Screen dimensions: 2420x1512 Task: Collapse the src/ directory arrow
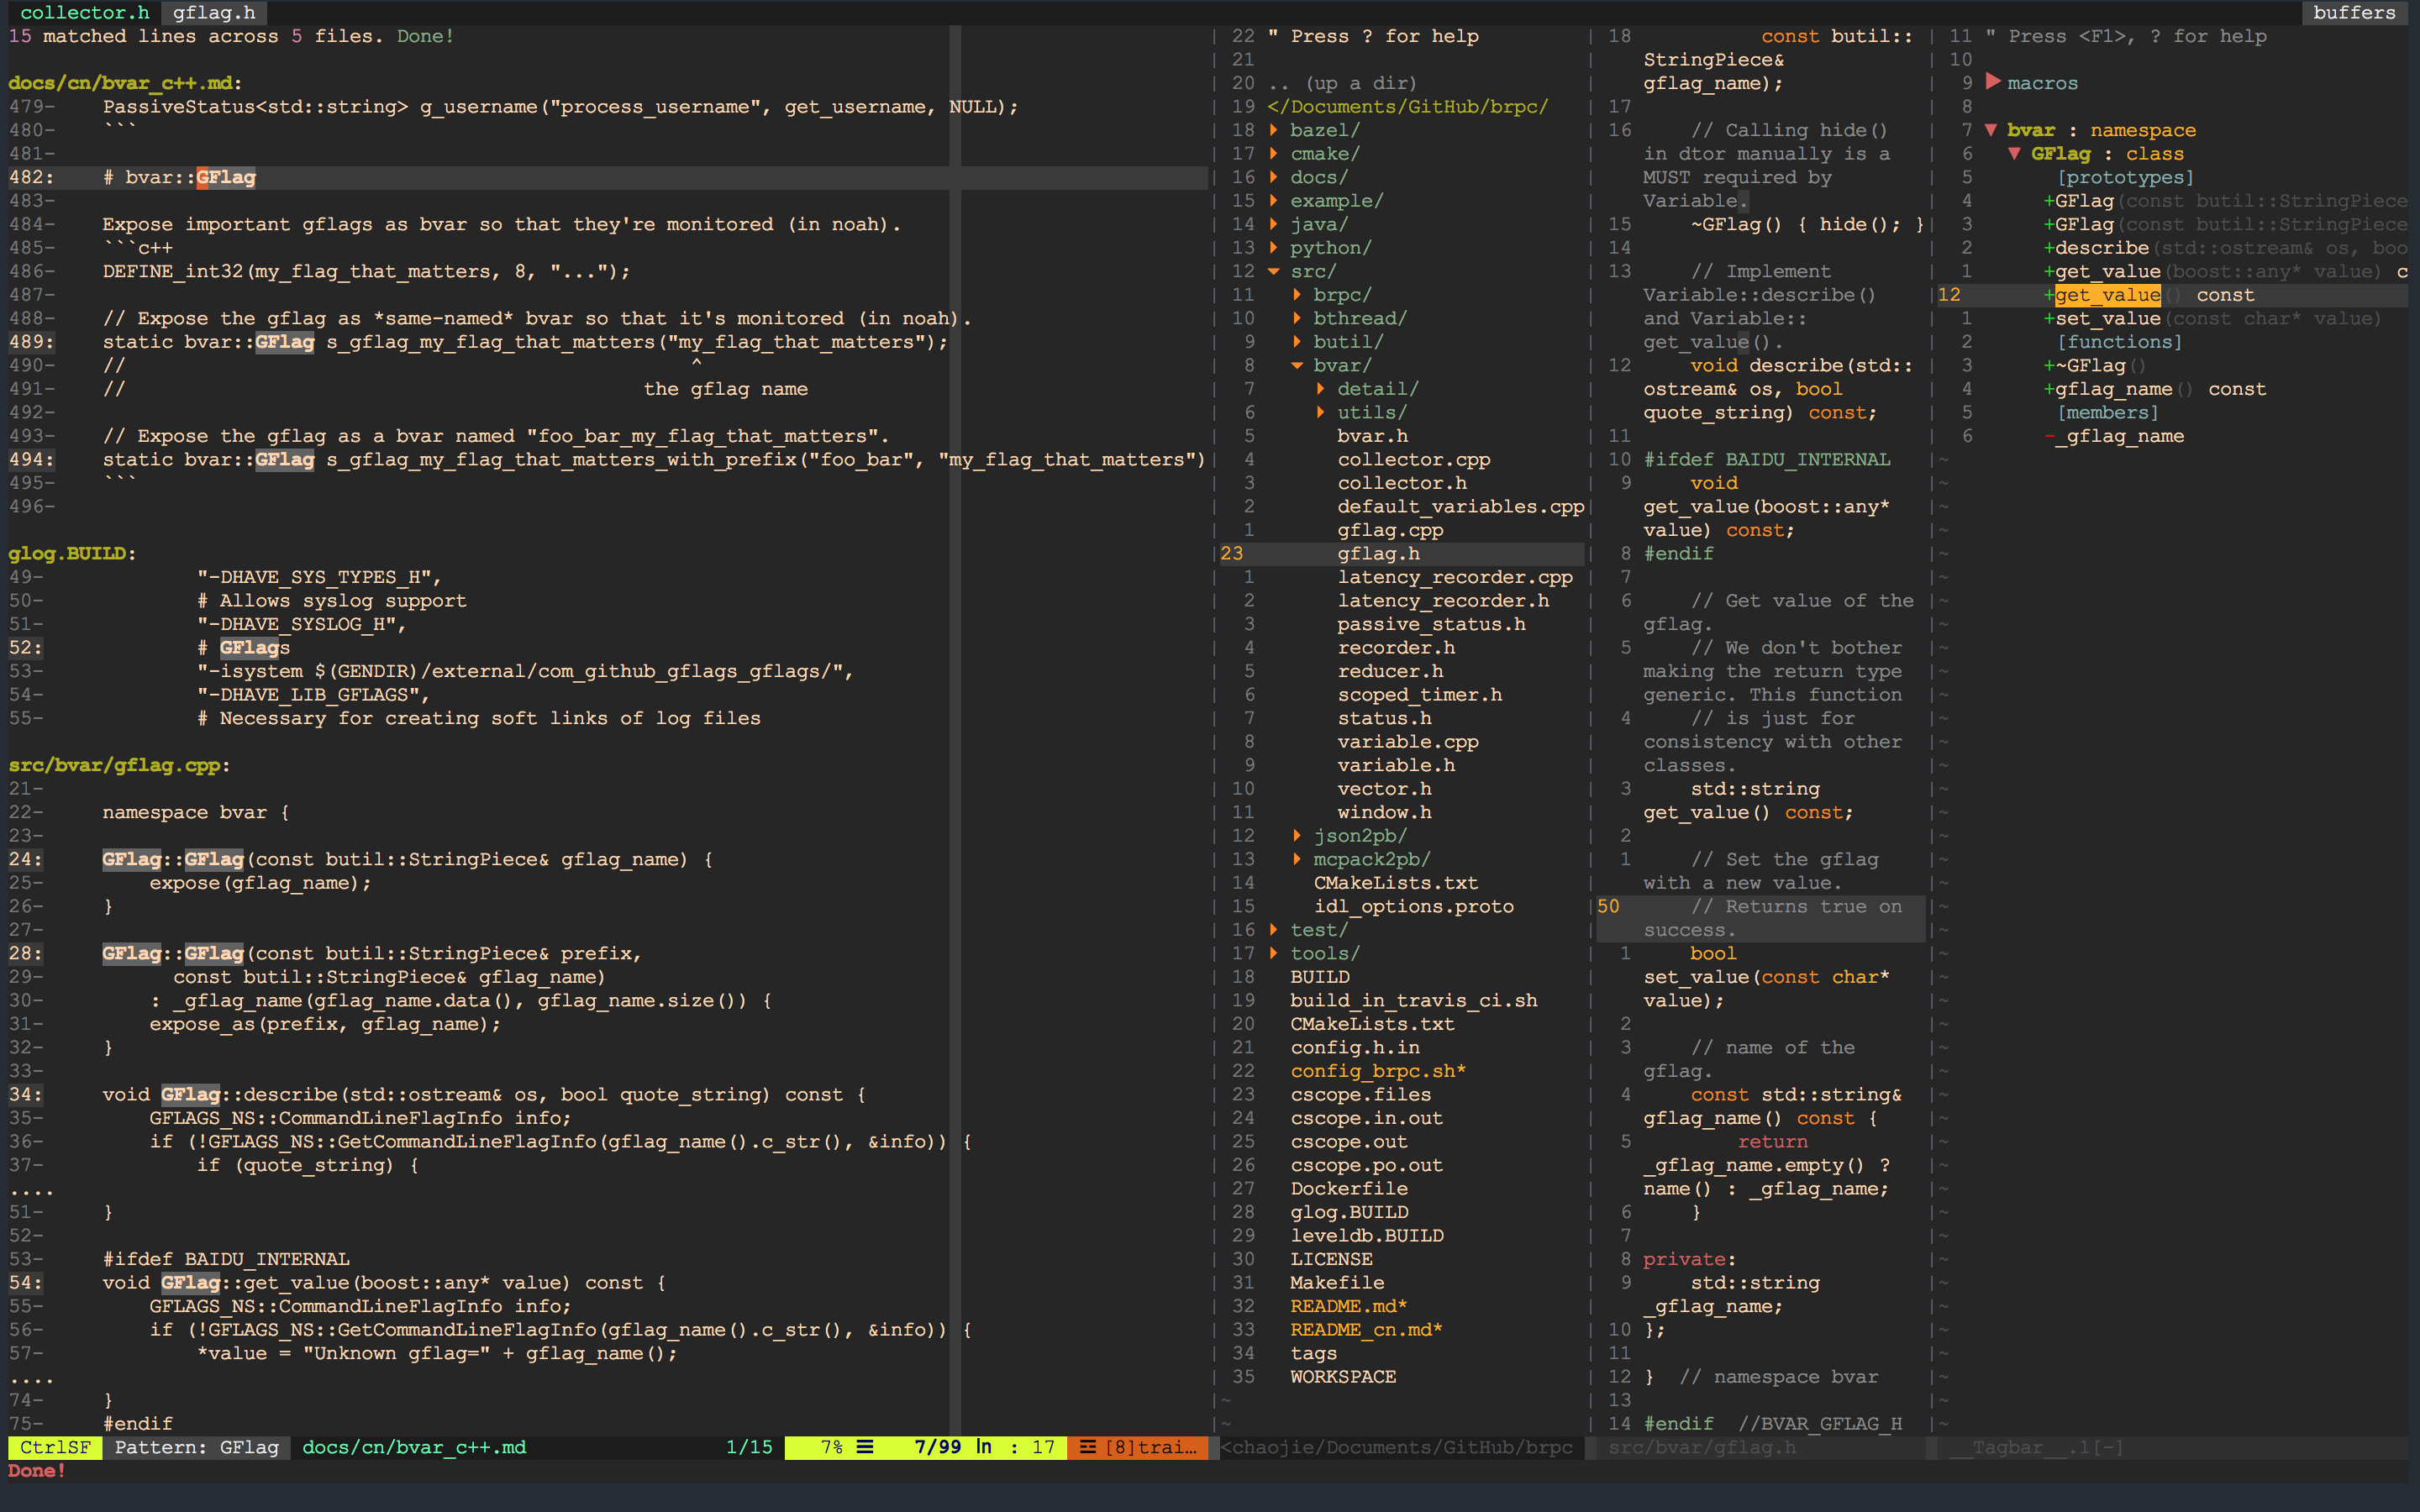click(1274, 271)
